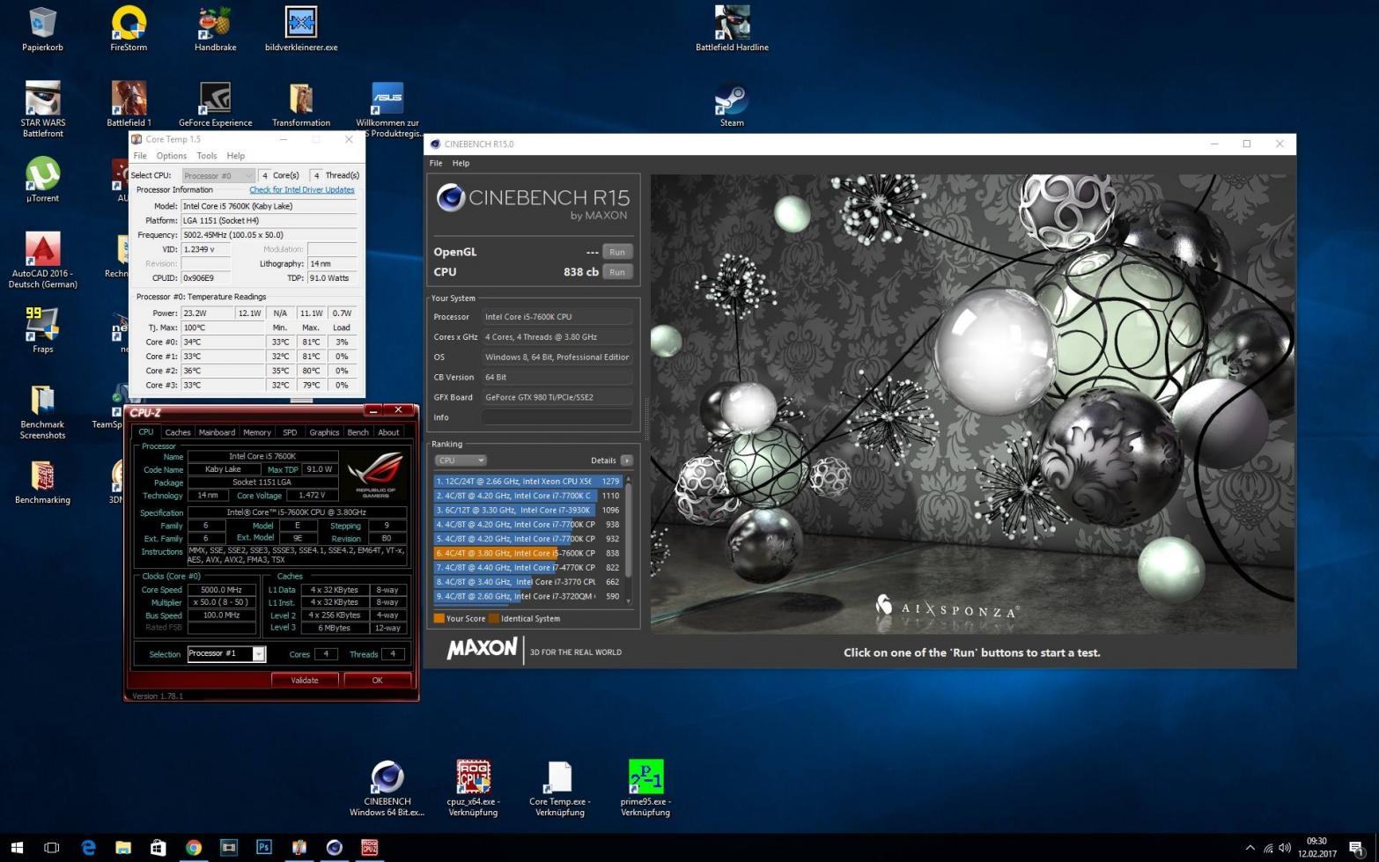The width and height of the screenshot is (1379, 862).
Task: Open the Fraps desktop icon
Action: coord(42,330)
